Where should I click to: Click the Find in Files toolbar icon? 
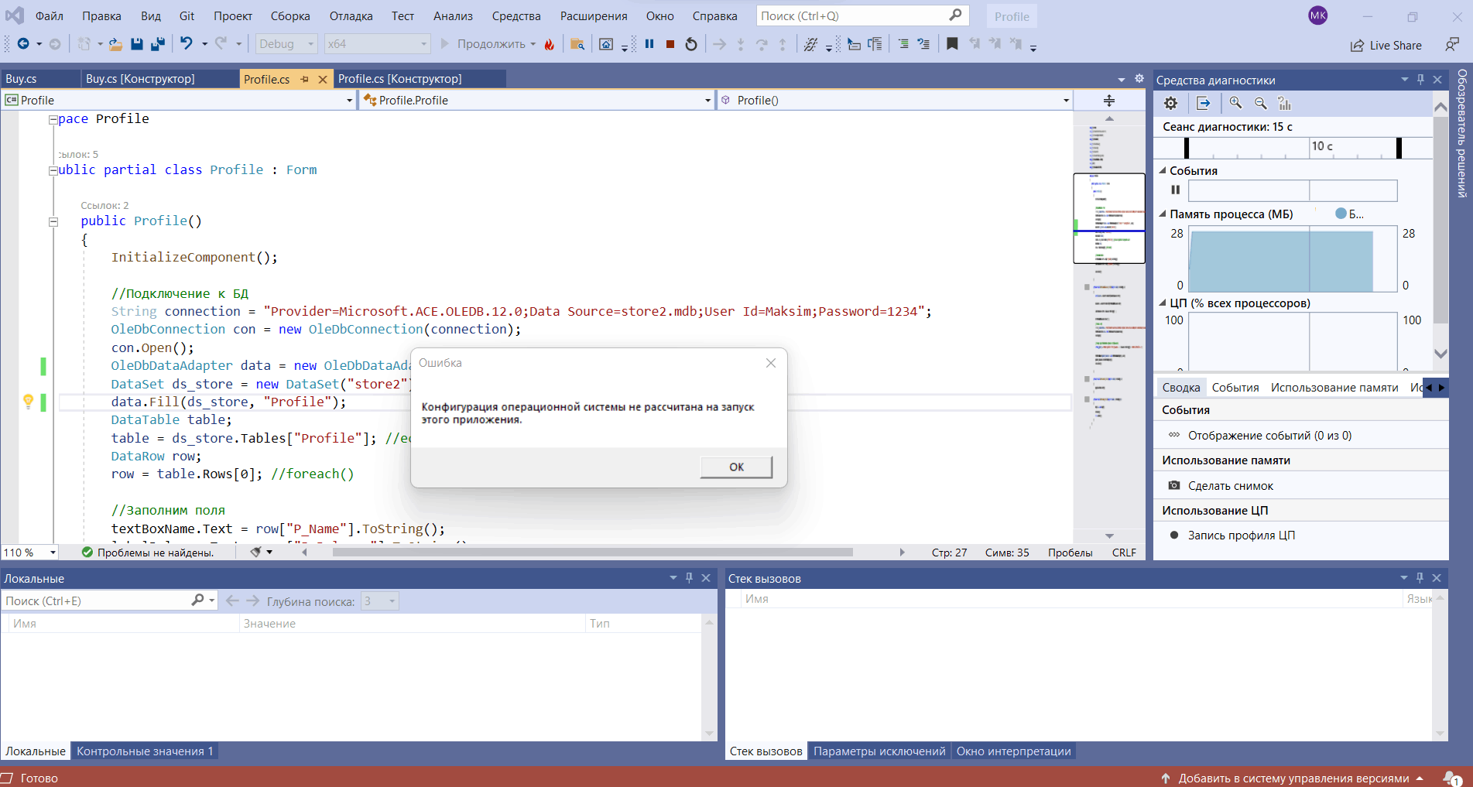click(x=577, y=44)
